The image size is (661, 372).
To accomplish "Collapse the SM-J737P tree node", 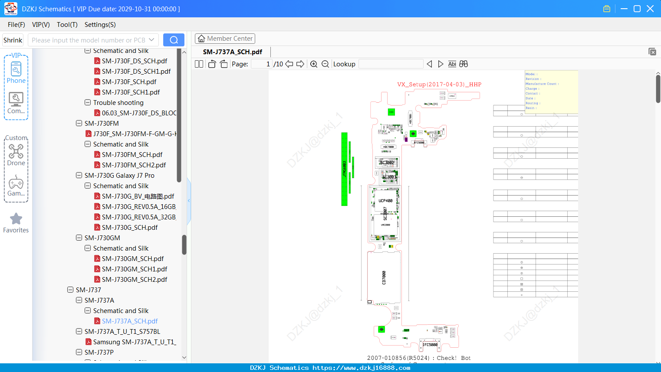I will pos(79,352).
